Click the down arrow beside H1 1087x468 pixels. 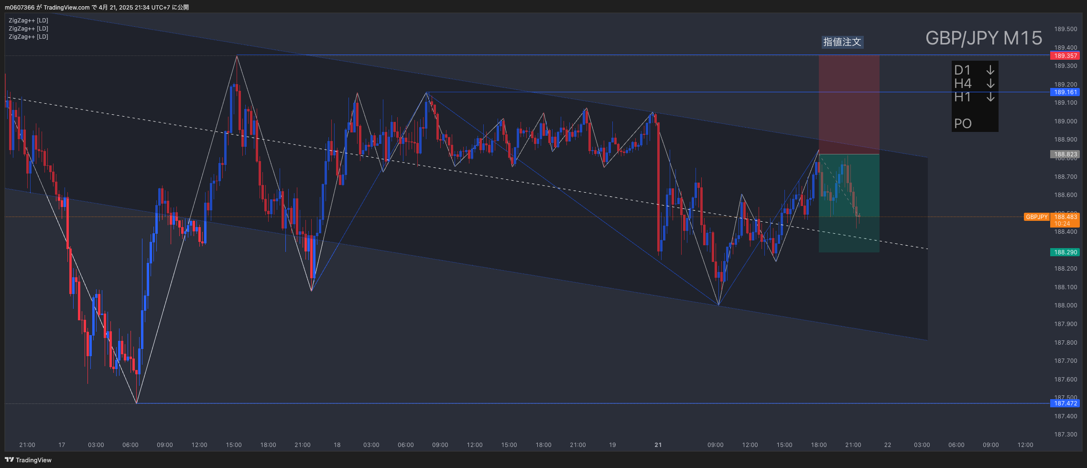tap(990, 97)
